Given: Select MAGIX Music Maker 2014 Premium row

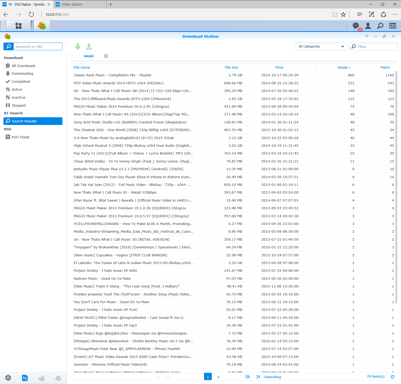Looking at the screenshot, I should click(x=233, y=107).
